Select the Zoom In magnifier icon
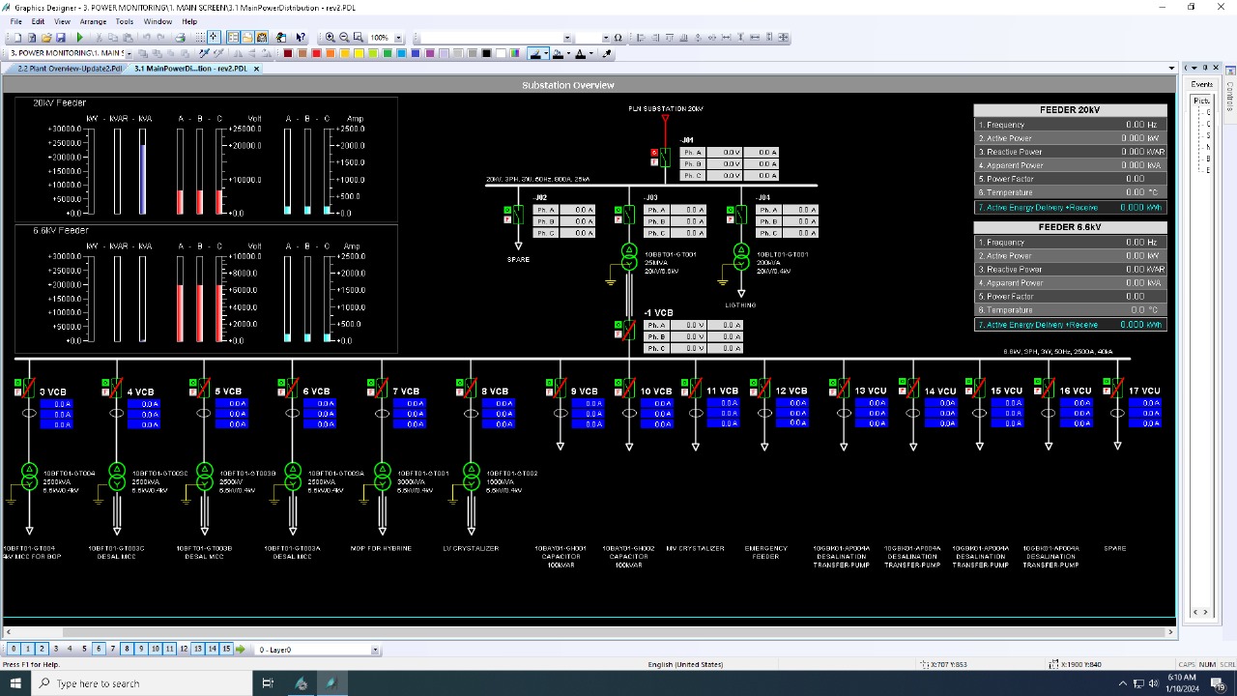 pyautogui.click(x=331, y=37)
